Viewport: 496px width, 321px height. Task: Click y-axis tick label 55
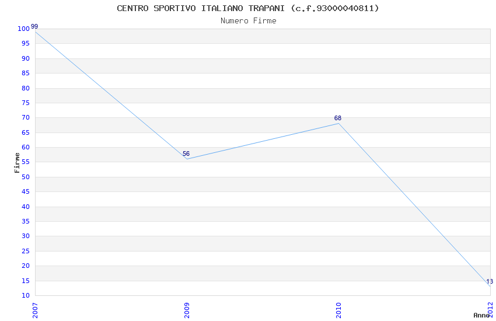pos(26,162)
